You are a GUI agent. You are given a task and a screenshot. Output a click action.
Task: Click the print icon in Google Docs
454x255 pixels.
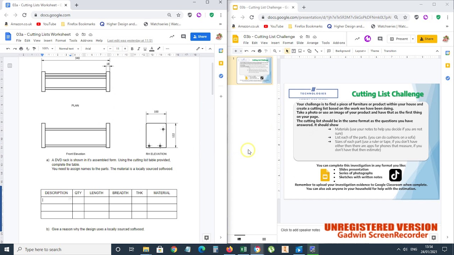pos(21,49)
